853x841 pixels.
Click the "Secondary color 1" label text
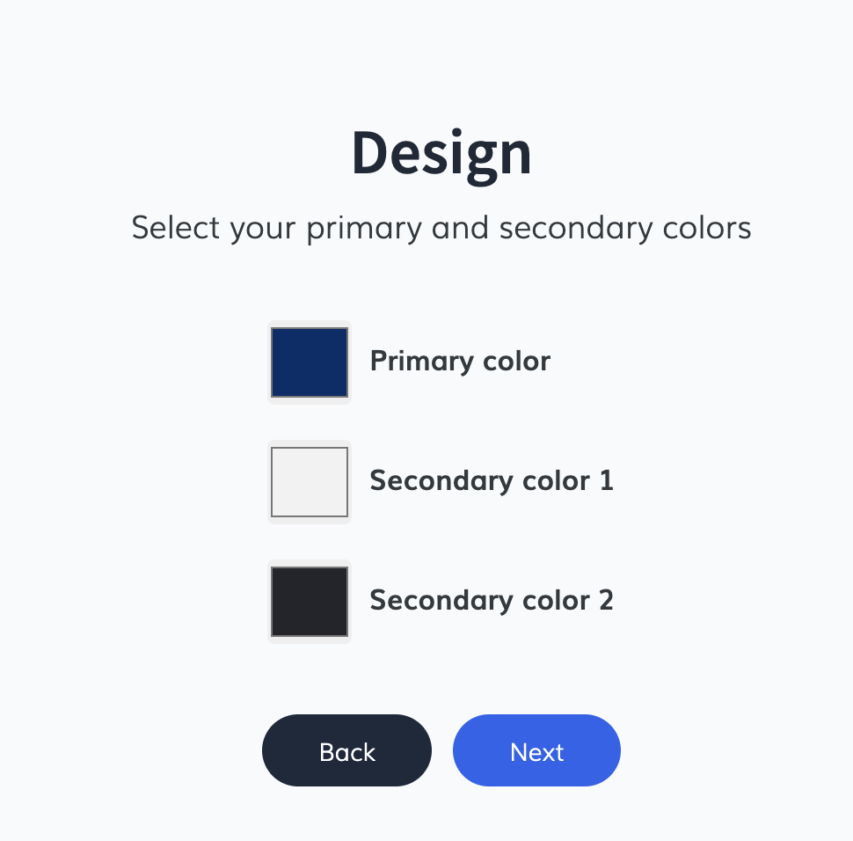[491, 481]
